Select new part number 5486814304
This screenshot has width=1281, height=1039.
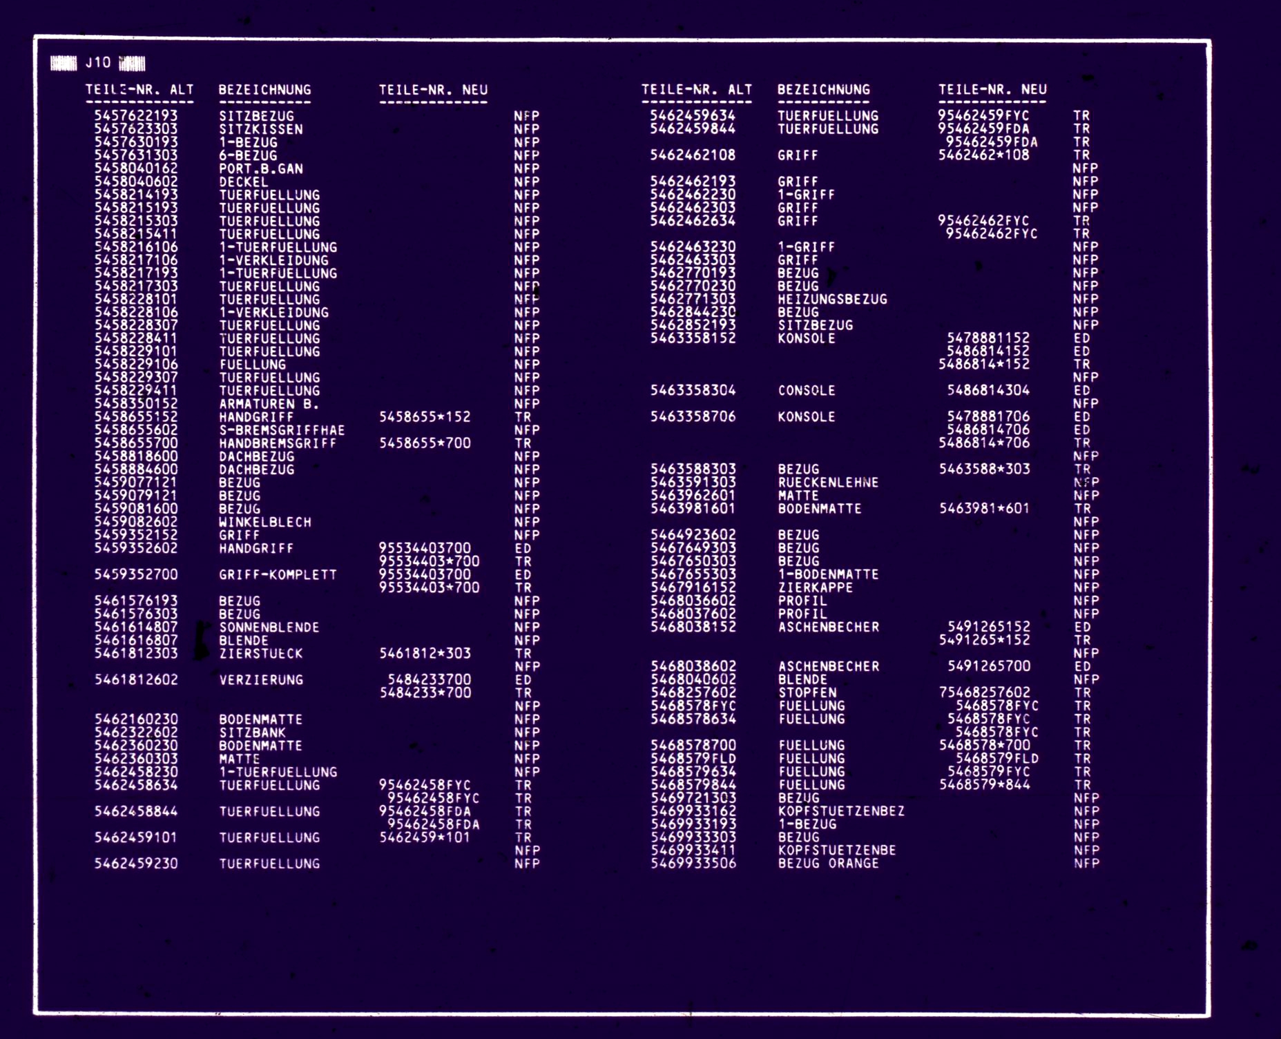[x=988, y=391]
